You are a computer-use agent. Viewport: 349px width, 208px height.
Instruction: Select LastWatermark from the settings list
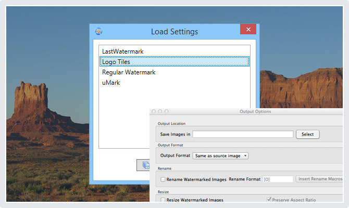click(x=123, y=51)
